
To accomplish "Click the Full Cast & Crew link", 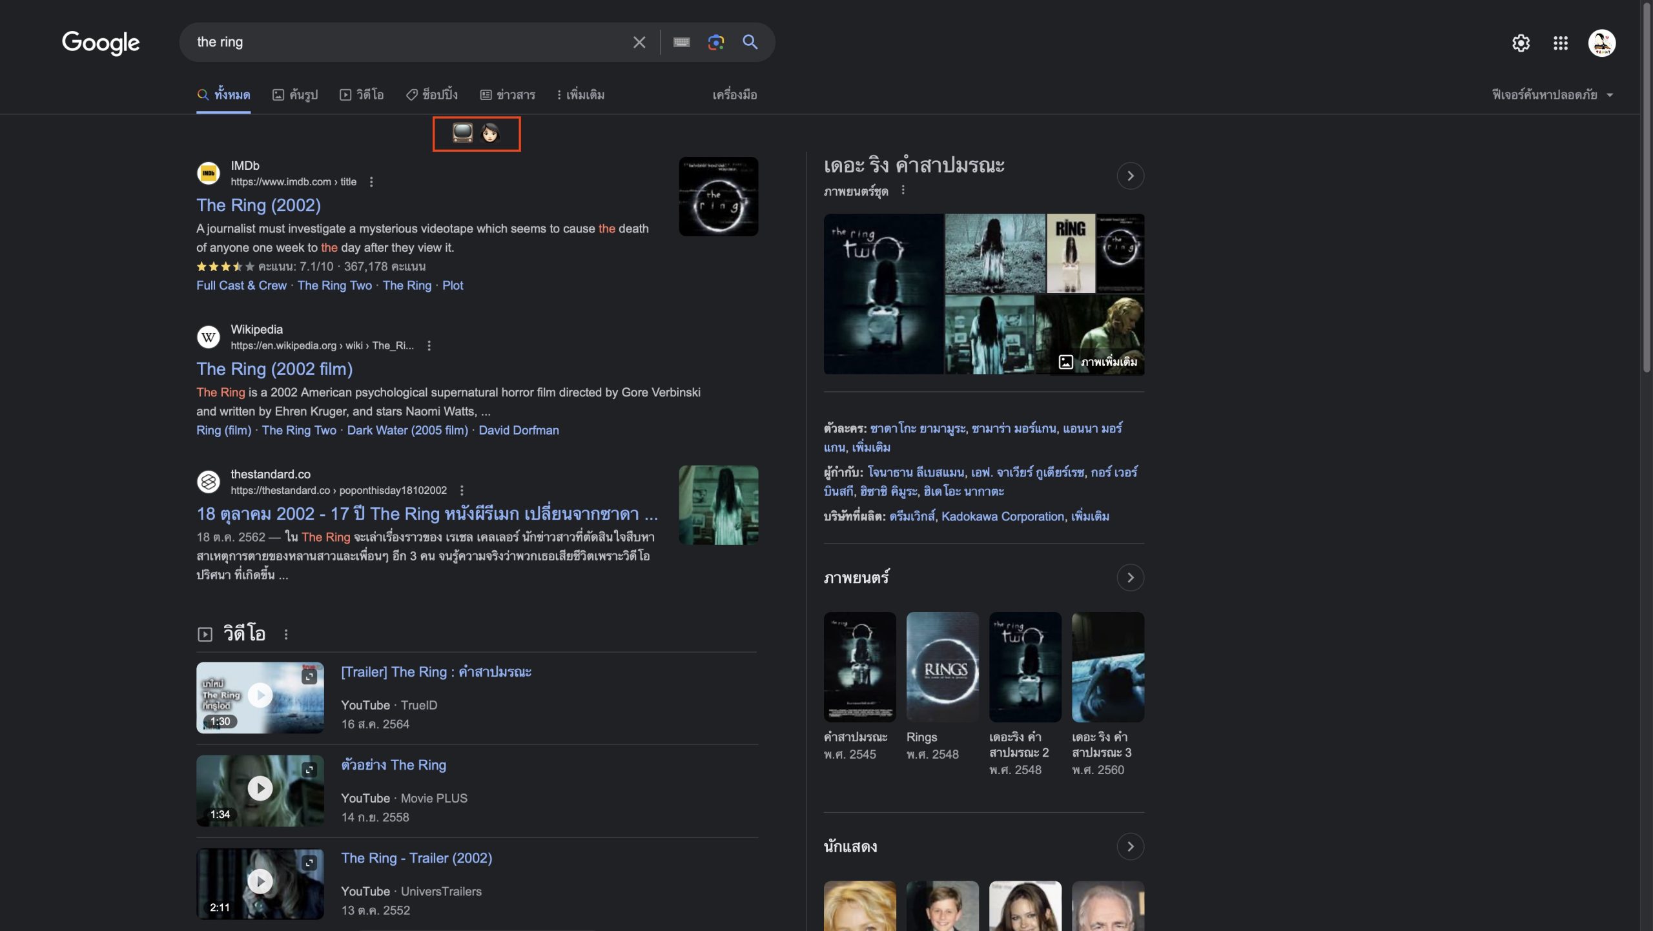I will pos(241,285).
